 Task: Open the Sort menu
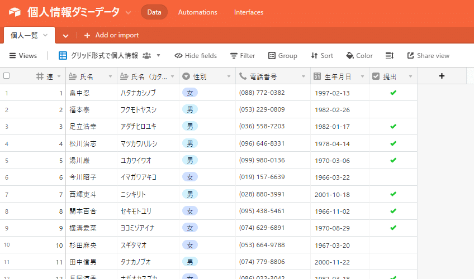tap(322, 55)
